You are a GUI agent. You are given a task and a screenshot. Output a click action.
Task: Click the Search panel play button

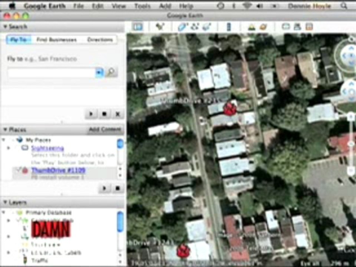point(91,114)
